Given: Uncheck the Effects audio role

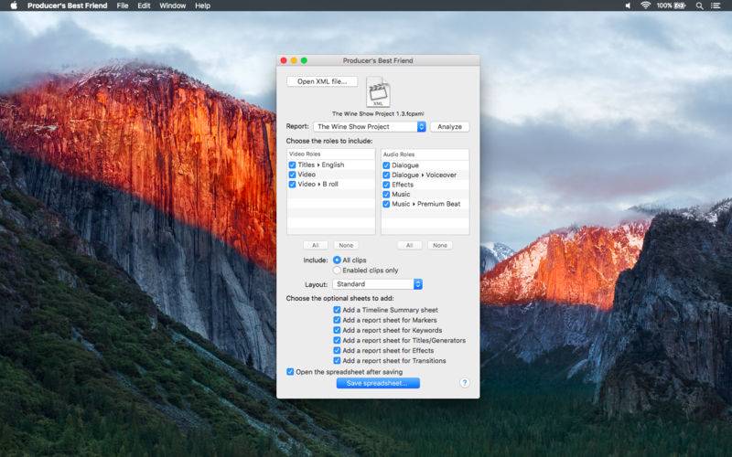Looking at the screenshot, I should tap(386, 185).
